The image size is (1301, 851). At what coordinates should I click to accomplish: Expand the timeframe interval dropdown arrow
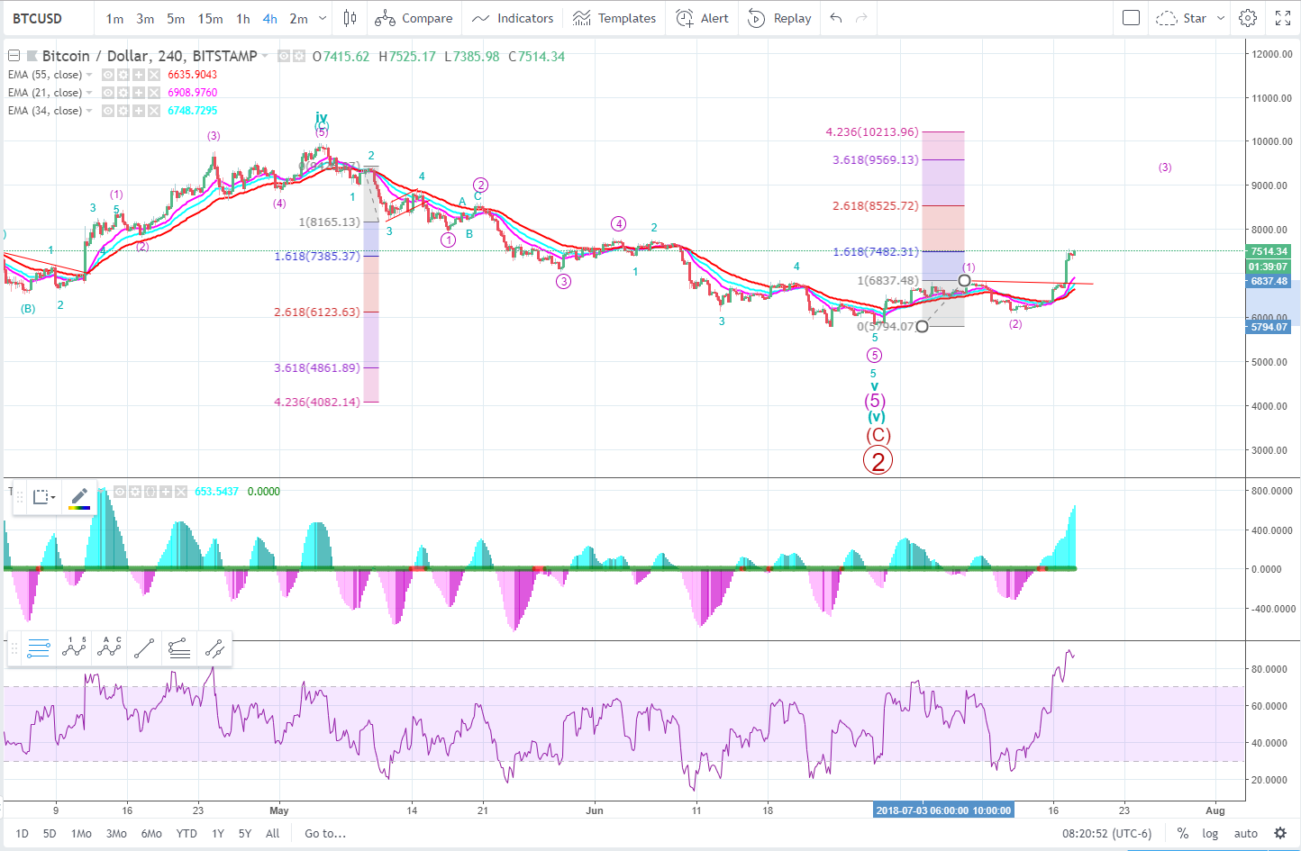click(x=323, y=18)
